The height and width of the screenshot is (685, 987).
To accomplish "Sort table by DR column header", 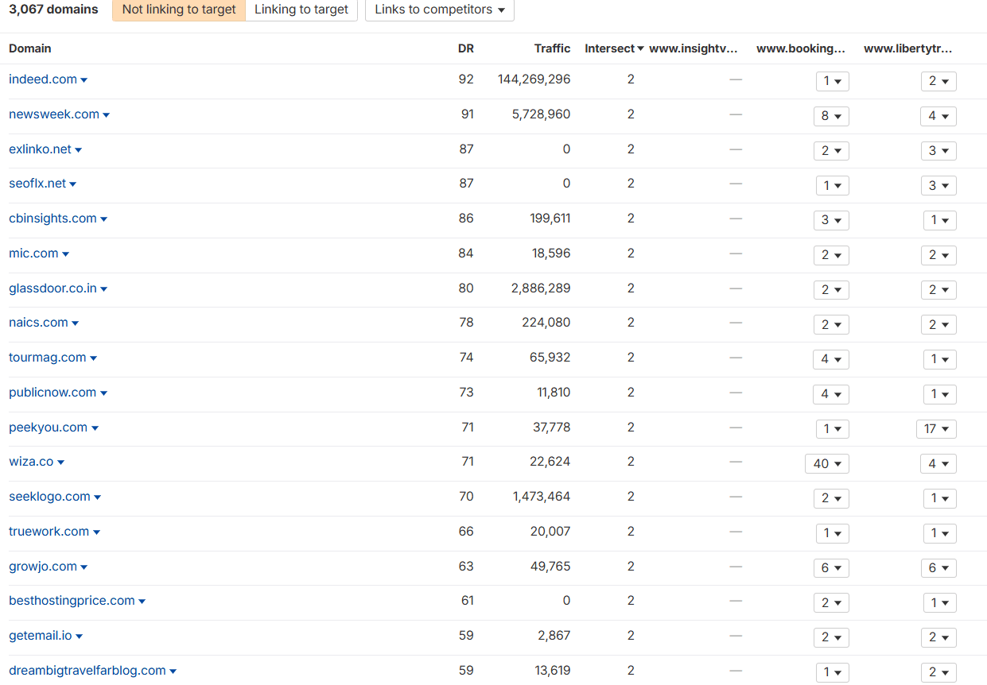I will coord(466,48).
